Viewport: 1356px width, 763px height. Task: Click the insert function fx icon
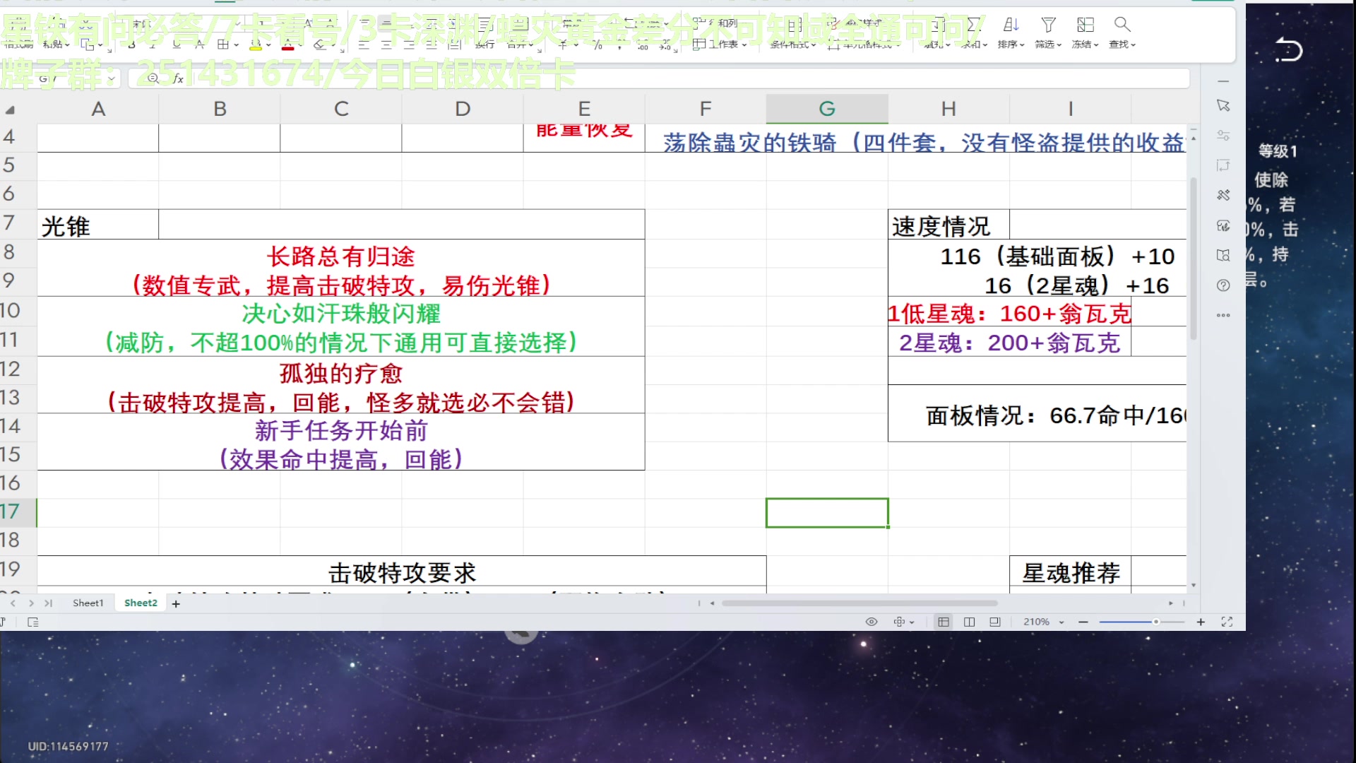[x=178, y=78]
